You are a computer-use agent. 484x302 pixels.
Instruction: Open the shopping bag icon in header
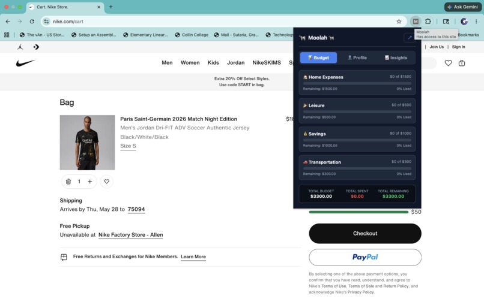tap(462, 63)
